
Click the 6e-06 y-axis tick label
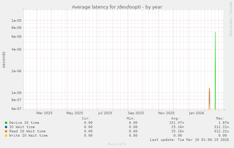coord(16,37)
